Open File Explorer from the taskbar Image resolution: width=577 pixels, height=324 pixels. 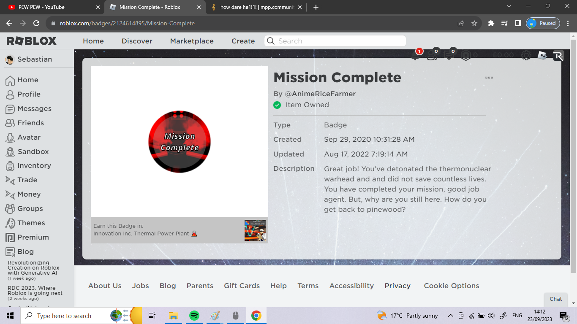click(x=173, y=316)
